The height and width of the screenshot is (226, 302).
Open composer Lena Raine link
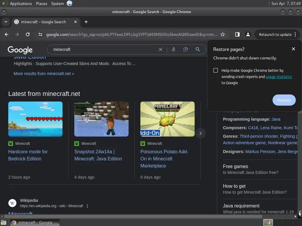click(271, 128)
